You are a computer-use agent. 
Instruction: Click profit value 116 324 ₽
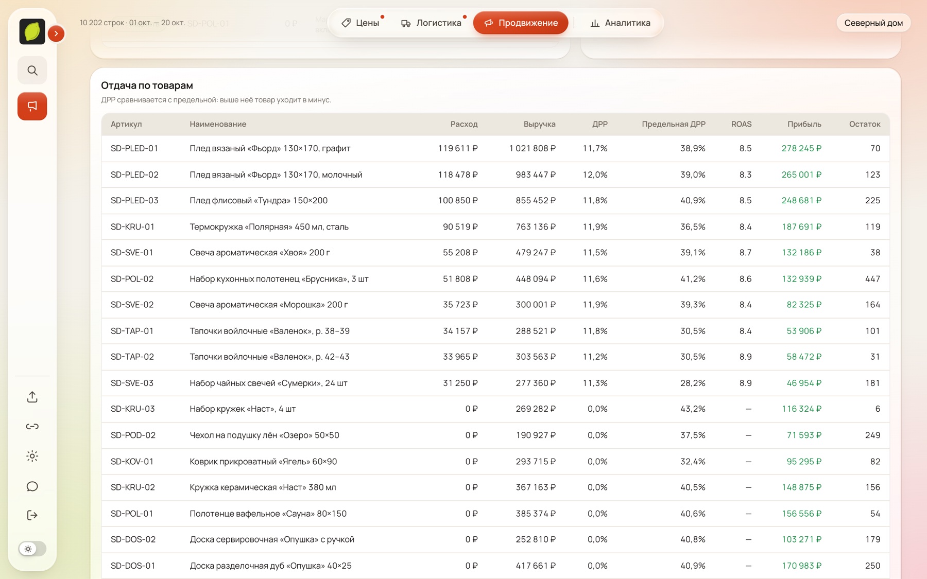pos(801,409)
